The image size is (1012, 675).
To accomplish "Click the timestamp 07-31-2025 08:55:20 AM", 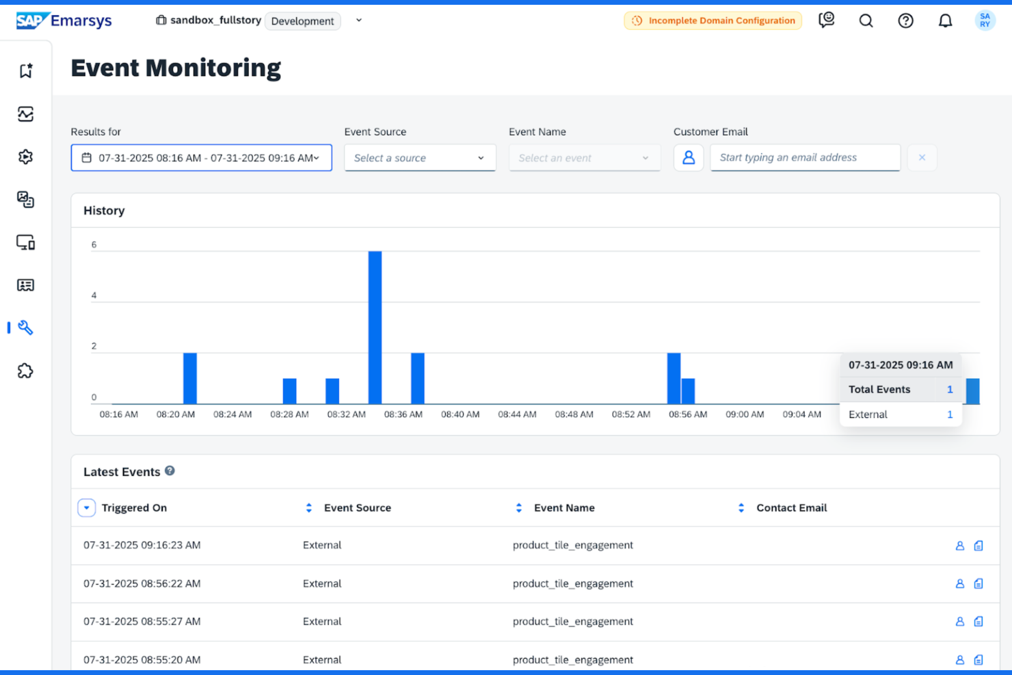I will (x=142, y=660).
